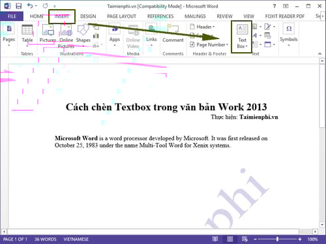Insert Date and Time
Viewport: 326px width, 244px height.
[x=267, y=35]
